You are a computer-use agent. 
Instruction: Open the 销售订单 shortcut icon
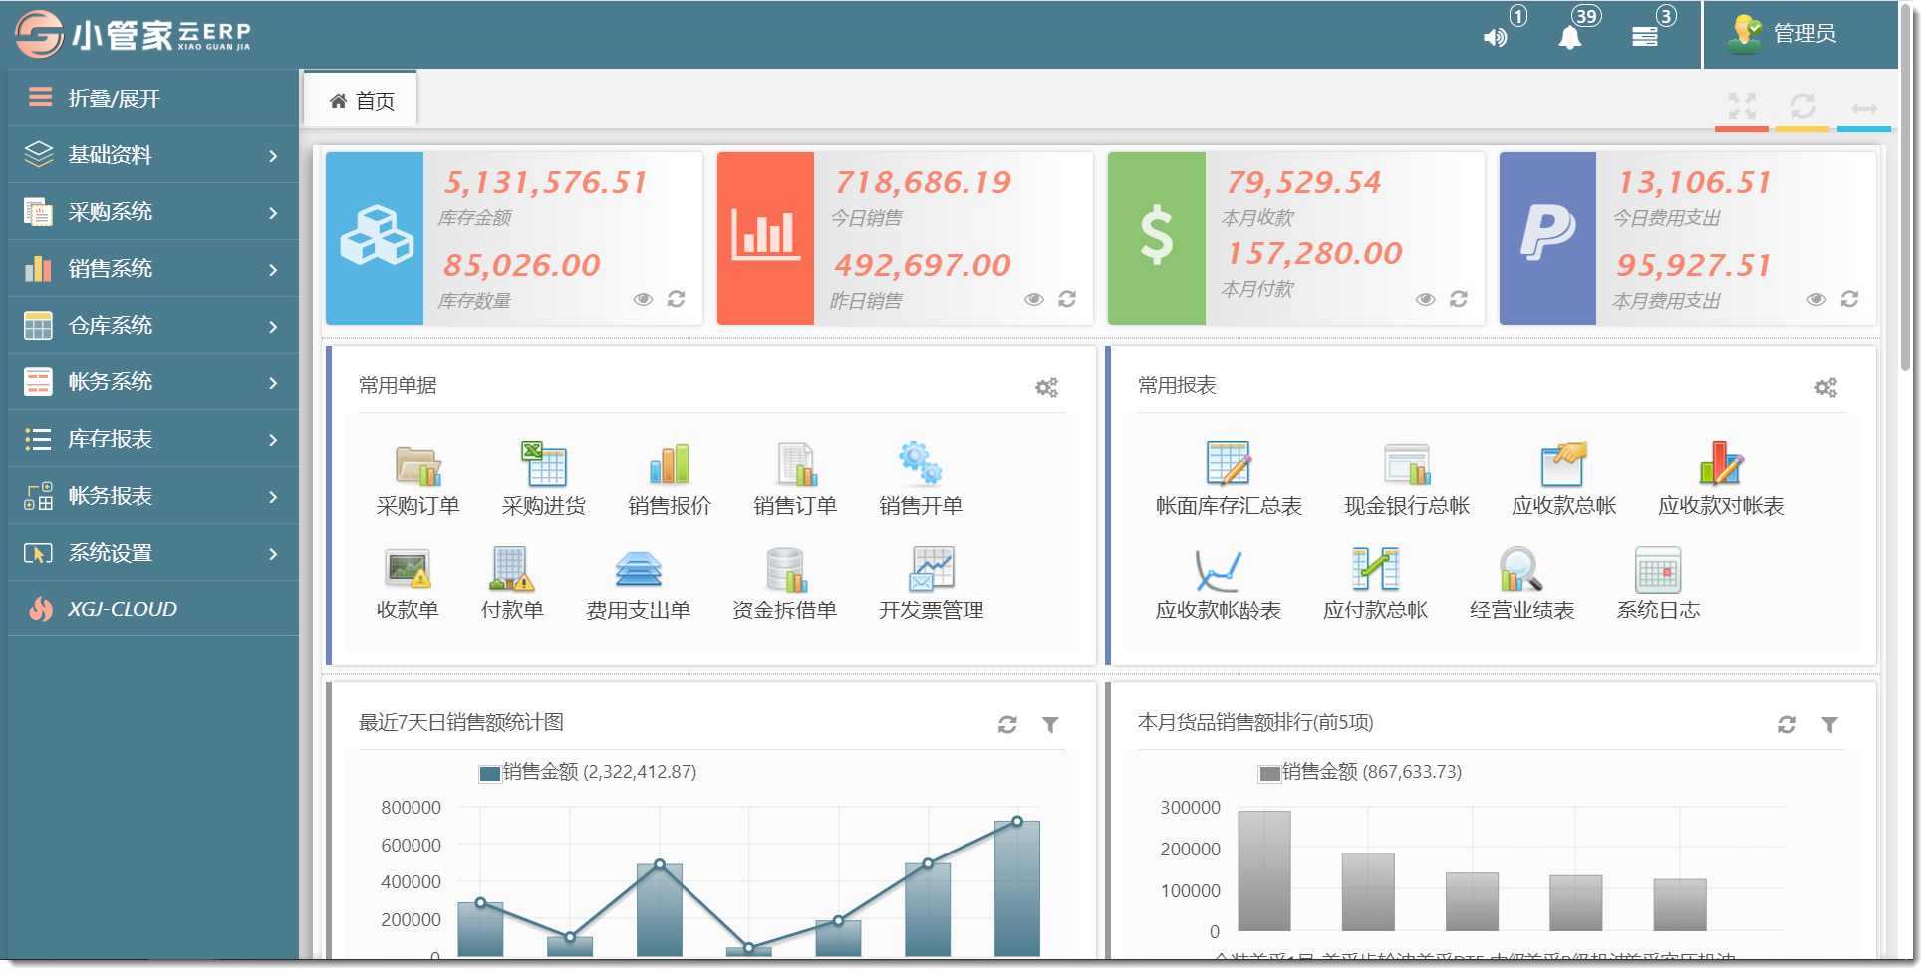tap(795, 465)
